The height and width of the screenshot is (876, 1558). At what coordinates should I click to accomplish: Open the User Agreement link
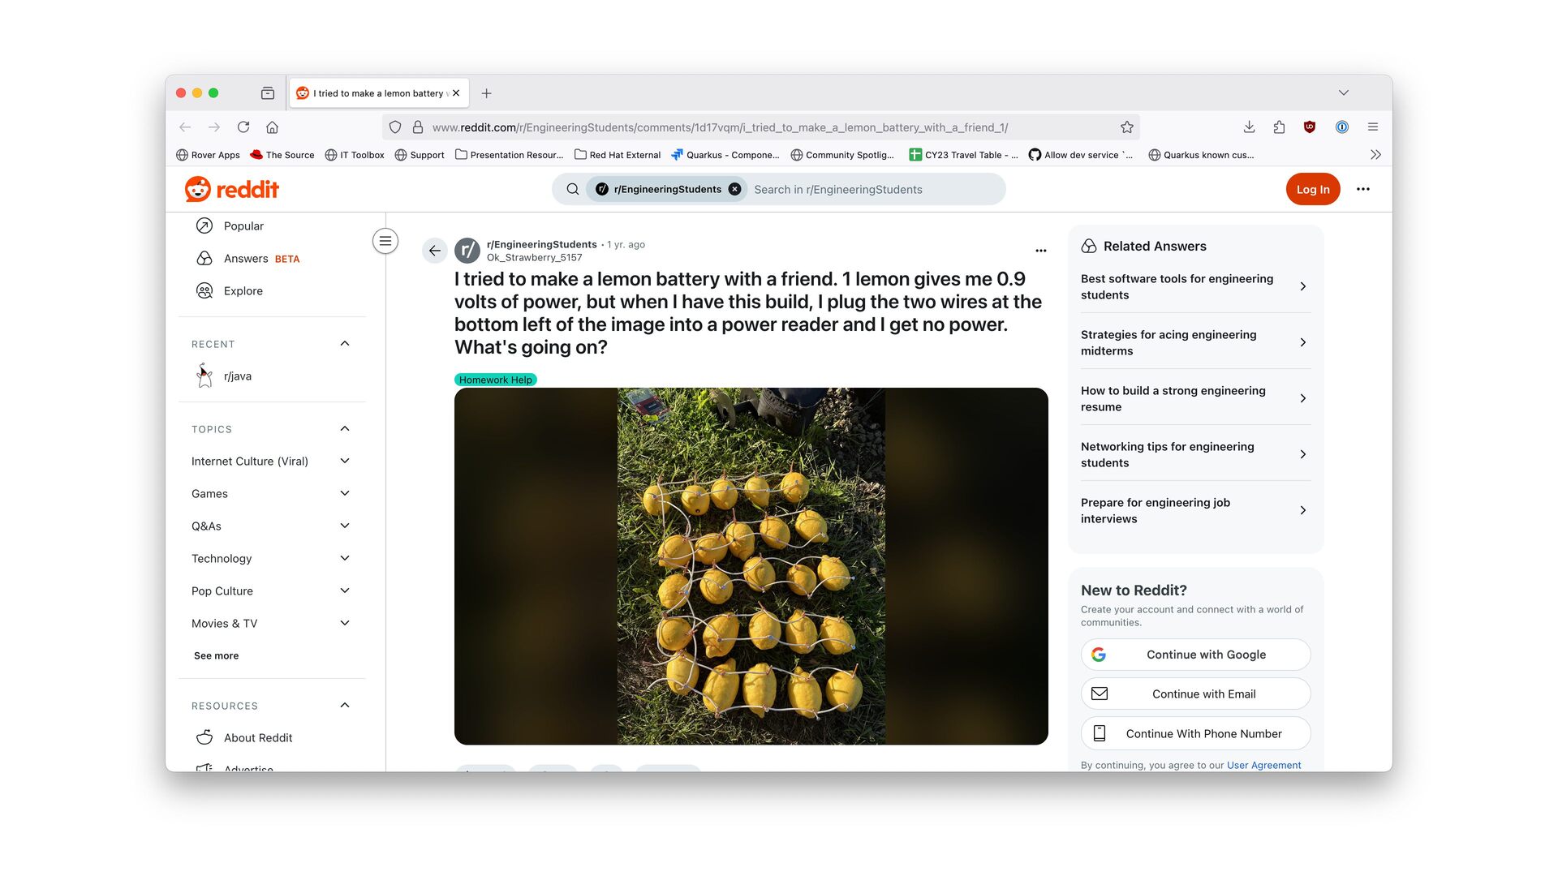tap(1263, 765)
